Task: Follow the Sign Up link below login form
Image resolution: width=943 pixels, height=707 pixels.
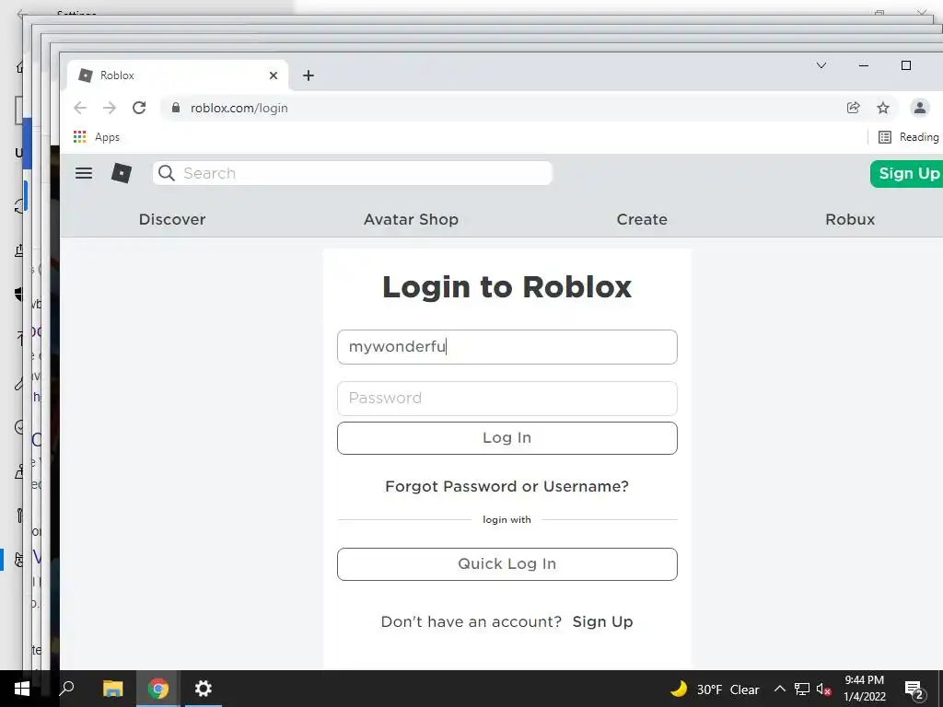Action: click(602, 621)
